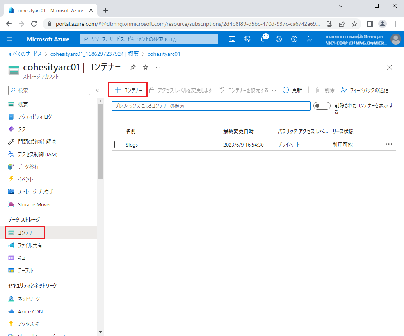
Task: Toggle the browser side panel
Action: coord(370,24)
